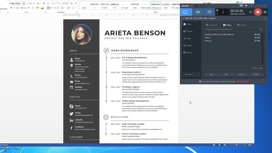This screenshot has width=272, height=153.
Task: Open screen mode dropdown arrow in Bandicam
Action: coord(191,12)
